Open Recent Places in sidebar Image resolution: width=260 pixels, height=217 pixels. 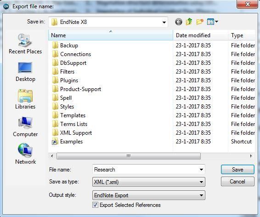(x=25, y=44)
